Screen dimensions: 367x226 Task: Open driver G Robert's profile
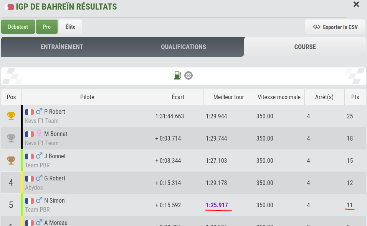(x=55, y=178)
